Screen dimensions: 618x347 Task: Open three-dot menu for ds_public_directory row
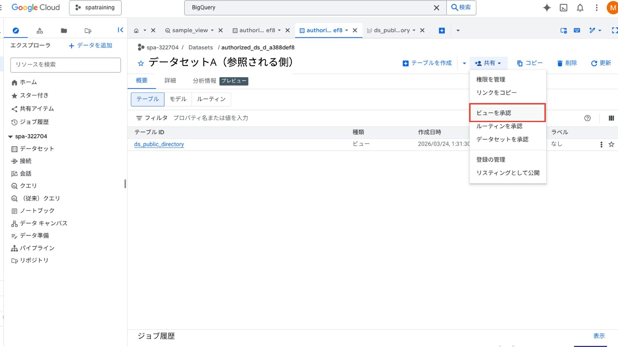[601, 145]
